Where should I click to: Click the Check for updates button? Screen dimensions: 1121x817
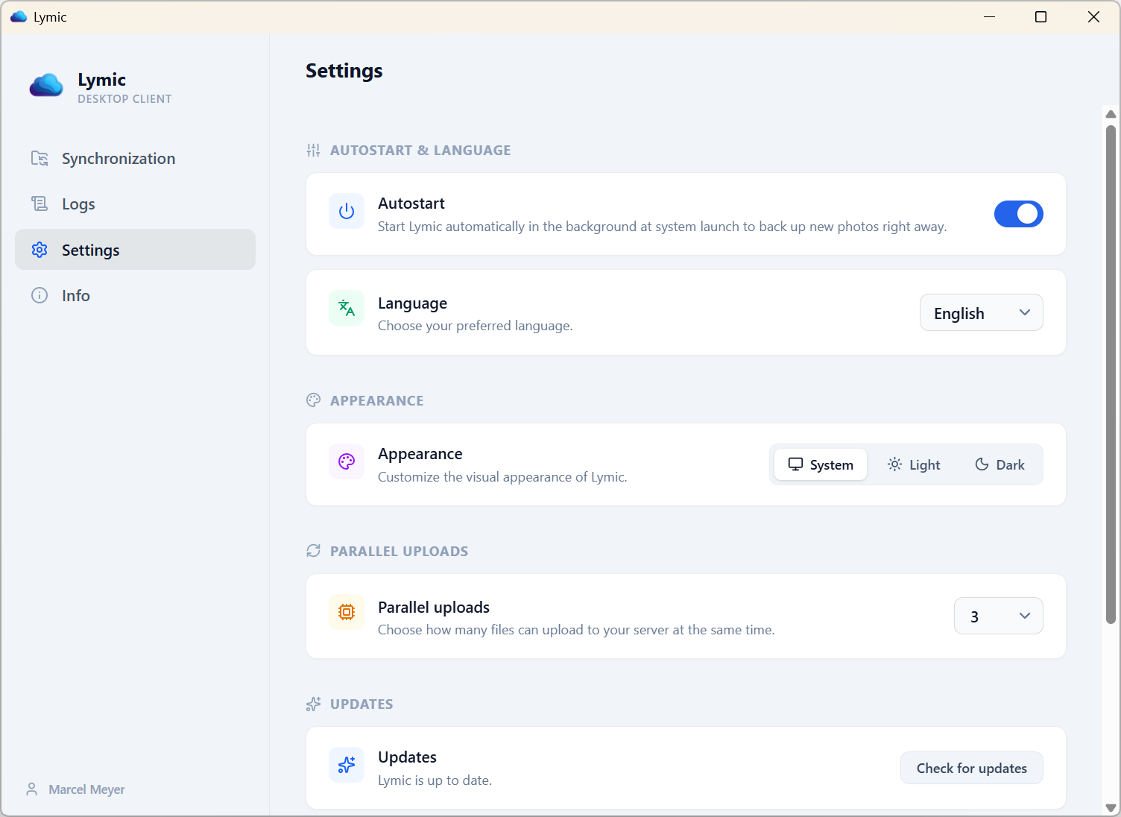972,768
